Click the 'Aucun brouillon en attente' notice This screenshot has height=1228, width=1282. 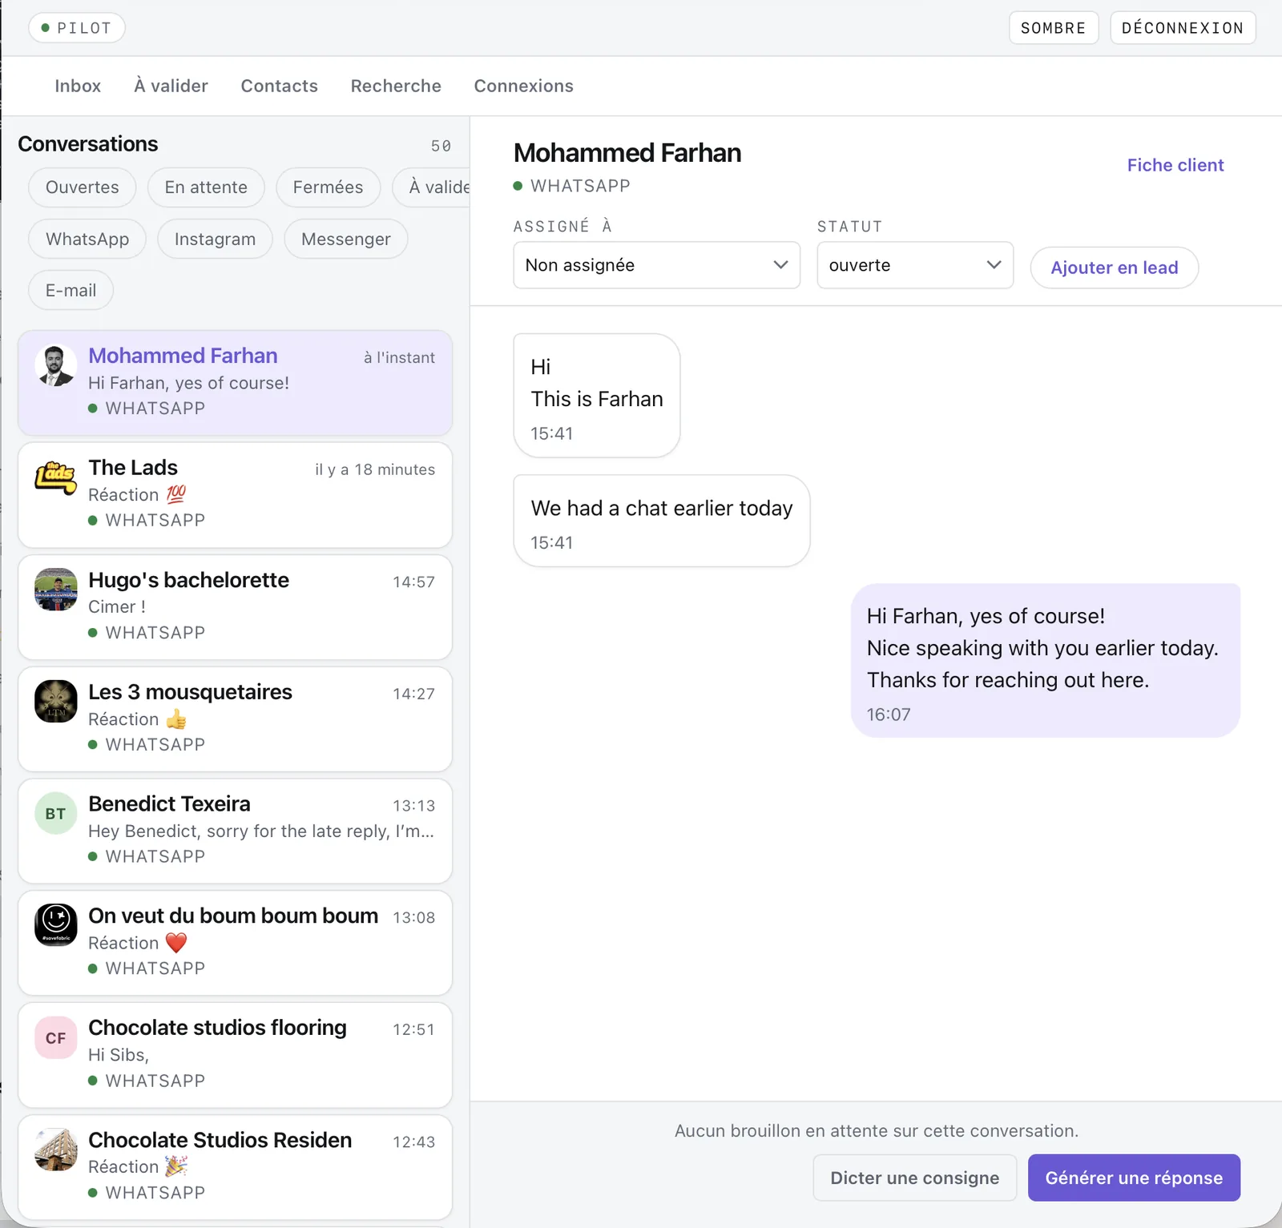877,1131
